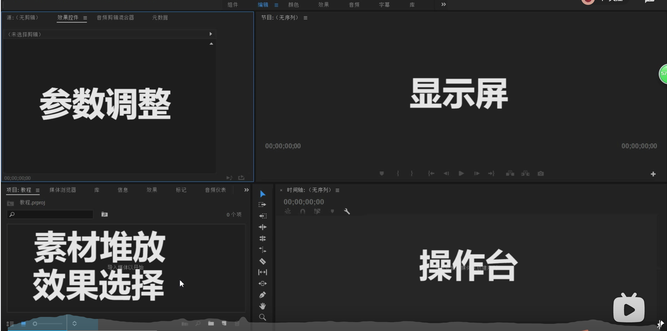Switch to the 颜色 workspace tab

293,5
